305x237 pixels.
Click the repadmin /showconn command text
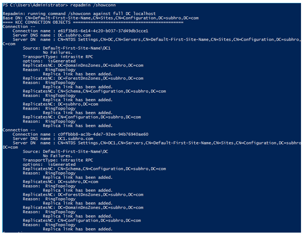[93, 5]
